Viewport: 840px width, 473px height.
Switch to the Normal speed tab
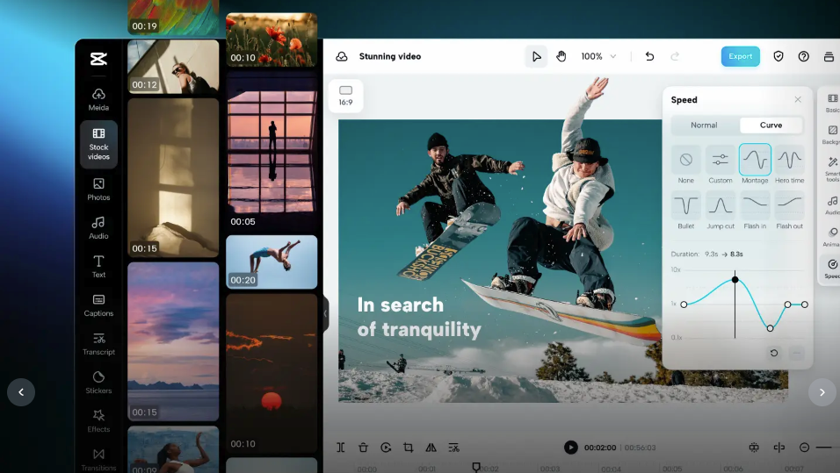pos(704,125)
